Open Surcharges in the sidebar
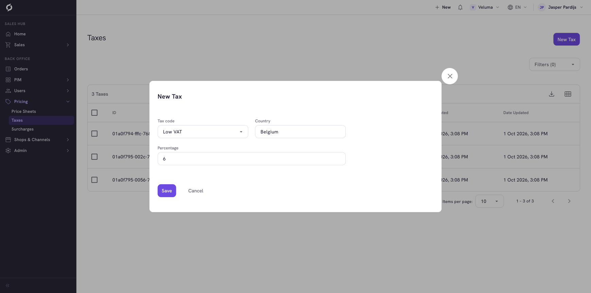Screen dimensions: 591x293 (x=22, y=129)
